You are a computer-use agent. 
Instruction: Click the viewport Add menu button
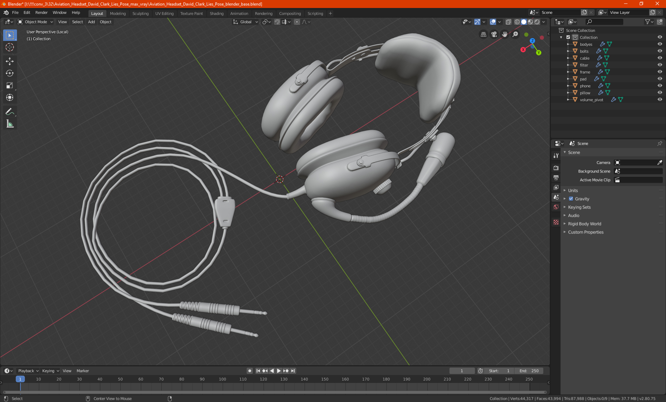[x=91, y=22]
